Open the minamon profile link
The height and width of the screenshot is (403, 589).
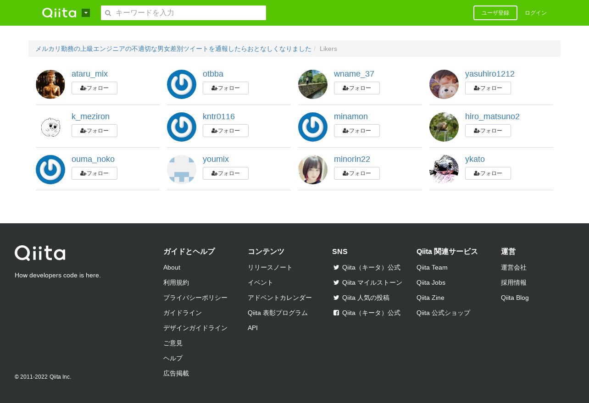[351, 116]
